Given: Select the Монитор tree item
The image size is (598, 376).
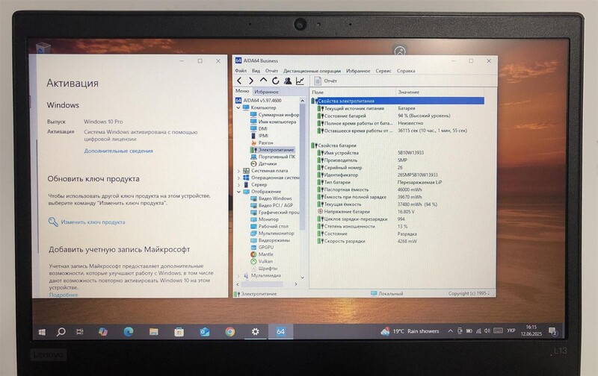Looking at the screenshot, I should click(x=265, y=219).
